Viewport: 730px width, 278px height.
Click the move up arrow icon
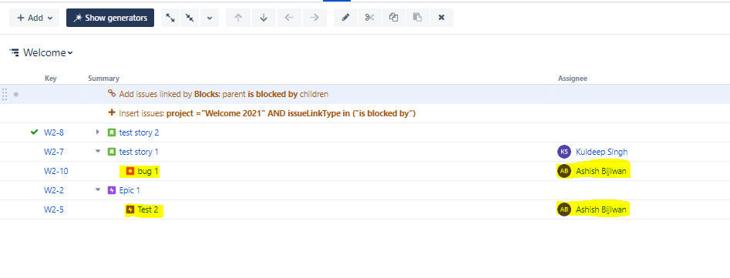(x=238, y=18)
